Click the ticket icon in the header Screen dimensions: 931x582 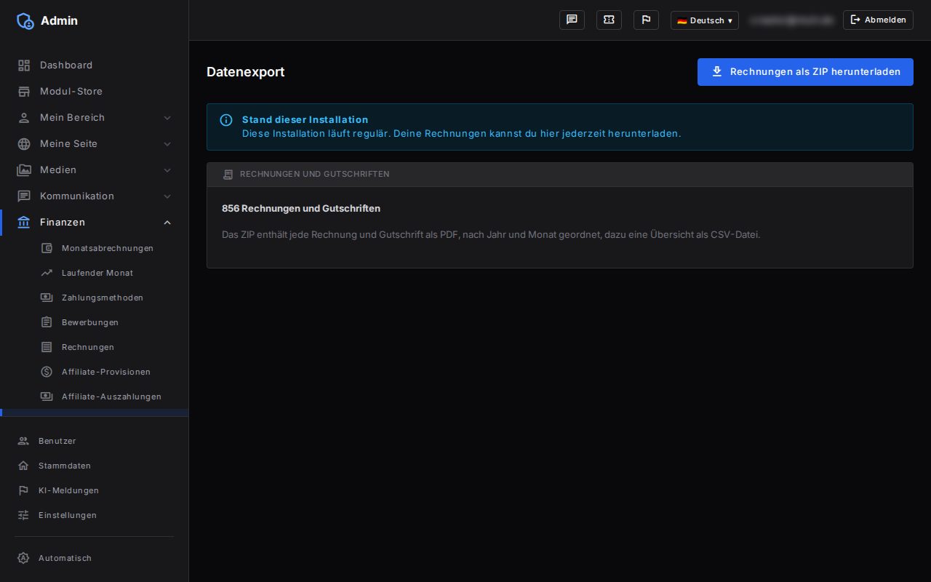click(x=609, y=20)
